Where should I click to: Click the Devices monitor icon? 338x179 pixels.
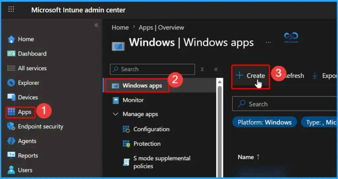[11, 97]
